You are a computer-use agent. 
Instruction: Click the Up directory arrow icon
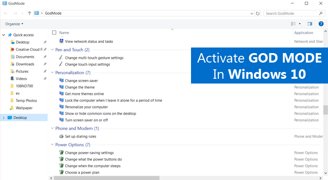click(x=29, y=13)
